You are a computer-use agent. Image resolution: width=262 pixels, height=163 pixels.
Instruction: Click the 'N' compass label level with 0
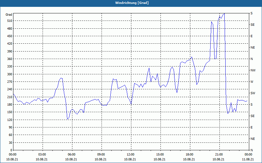(252, 150)
